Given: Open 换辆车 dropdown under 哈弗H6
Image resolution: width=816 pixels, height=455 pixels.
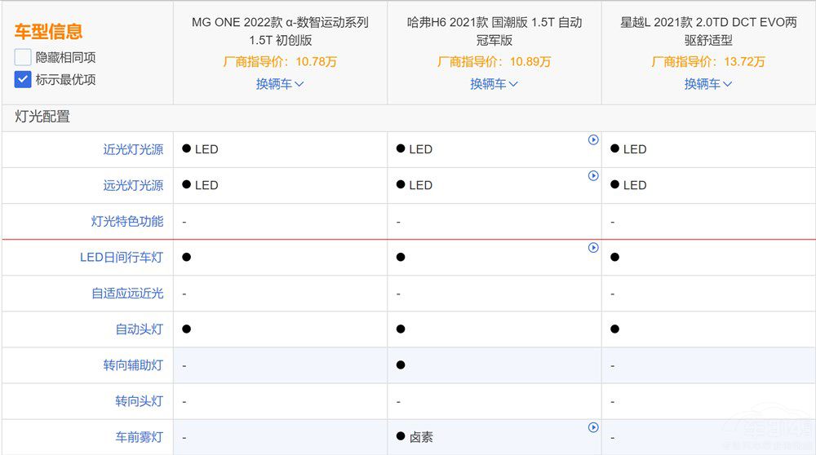Looking at the screenshot, I should [494, 84].
